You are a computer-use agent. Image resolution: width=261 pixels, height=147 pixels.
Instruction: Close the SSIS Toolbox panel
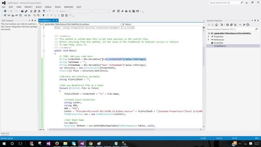point(35,20)
